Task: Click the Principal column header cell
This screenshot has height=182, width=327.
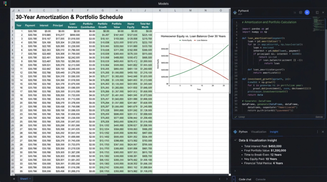Action: coord(58,26)
